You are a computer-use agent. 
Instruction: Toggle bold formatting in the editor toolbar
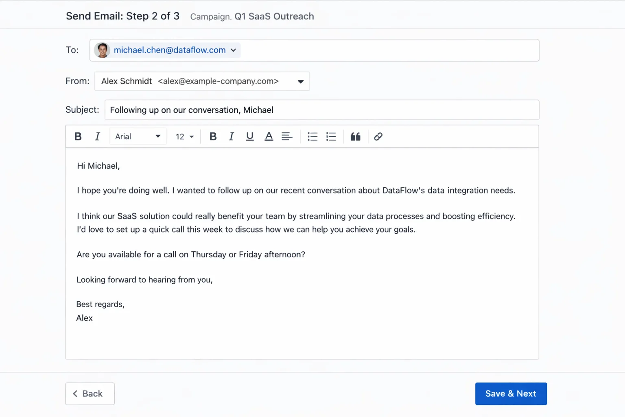click(213, 136)
